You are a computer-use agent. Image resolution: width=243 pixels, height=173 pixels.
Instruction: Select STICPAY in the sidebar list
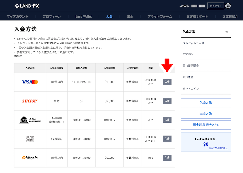[x=188, y=54]
